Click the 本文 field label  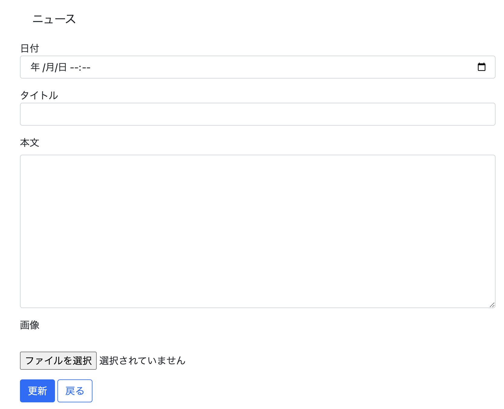coord(30,143)
